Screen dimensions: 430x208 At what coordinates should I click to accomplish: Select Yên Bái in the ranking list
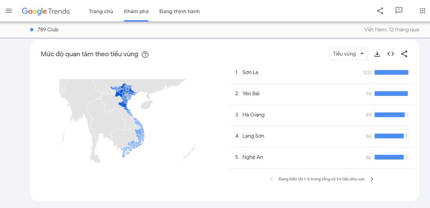[251, 94]
